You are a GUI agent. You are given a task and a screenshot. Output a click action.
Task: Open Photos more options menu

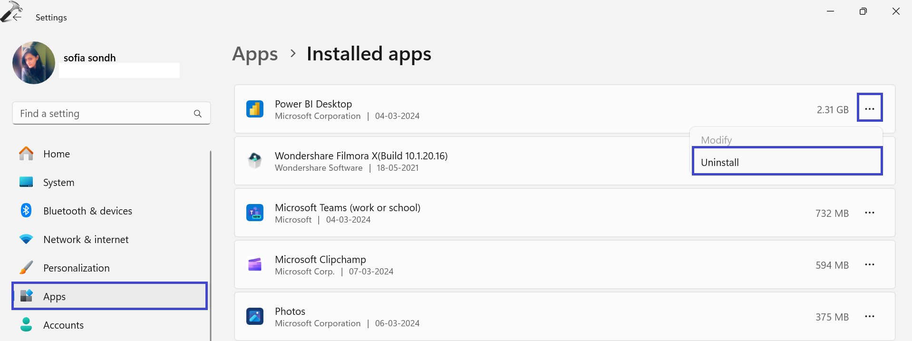(869, 316)
